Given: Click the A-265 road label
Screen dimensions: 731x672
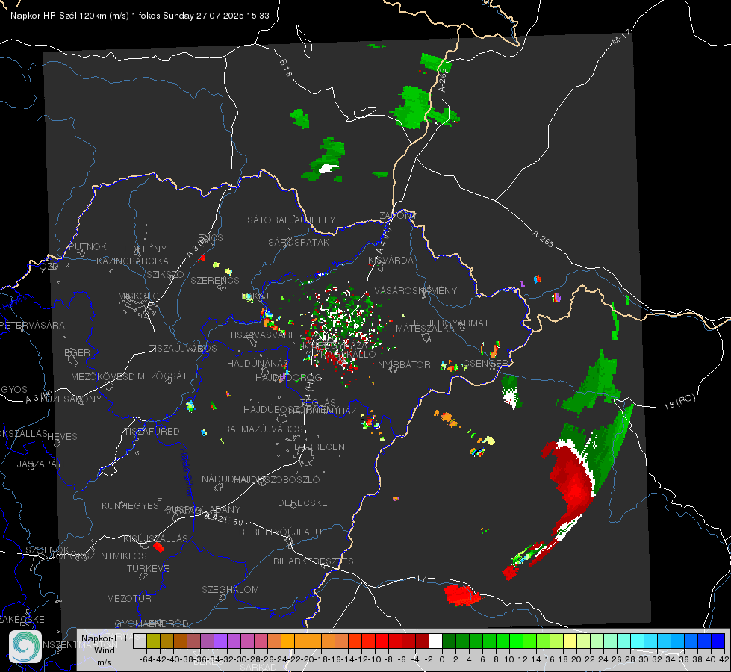Looking at the screenshot, I should [543, 238].
